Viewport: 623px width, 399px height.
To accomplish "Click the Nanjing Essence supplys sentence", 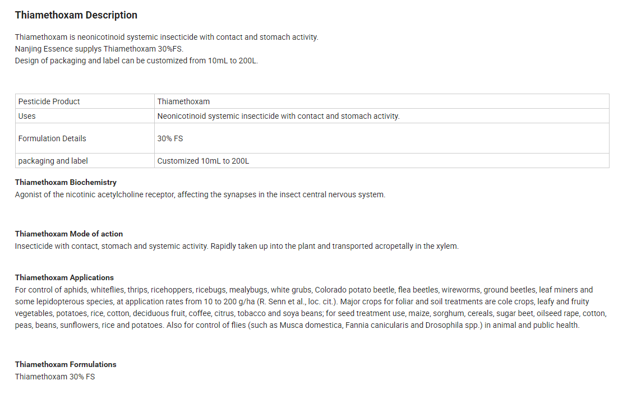I will coord(99,49).
